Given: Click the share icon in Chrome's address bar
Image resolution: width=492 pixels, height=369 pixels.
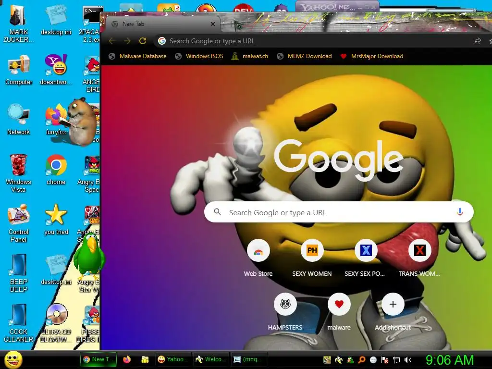Looking at the screenshot, I should [x=477, y=41].
